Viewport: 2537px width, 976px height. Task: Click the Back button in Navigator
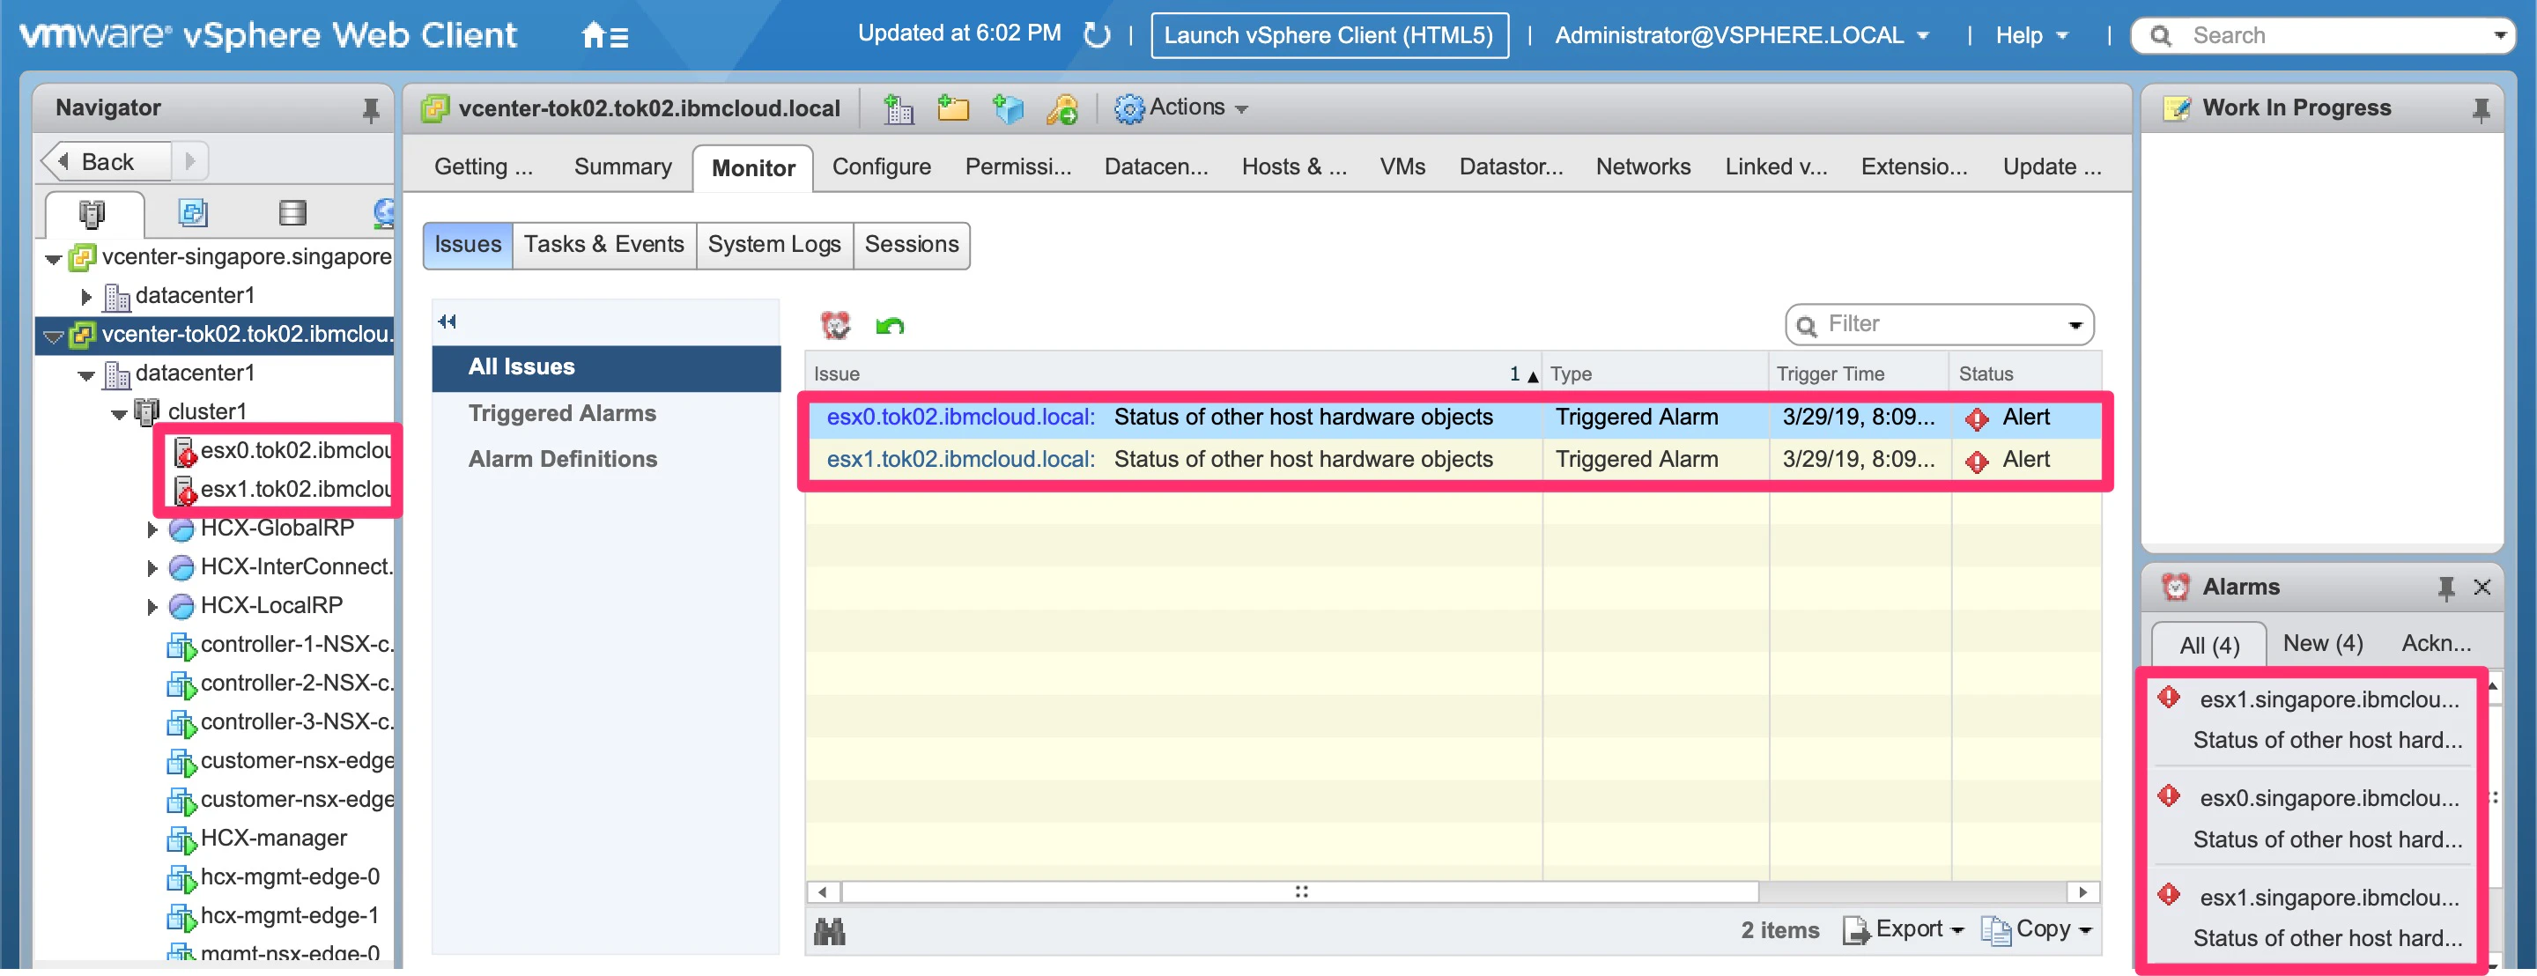coord(106,160)
